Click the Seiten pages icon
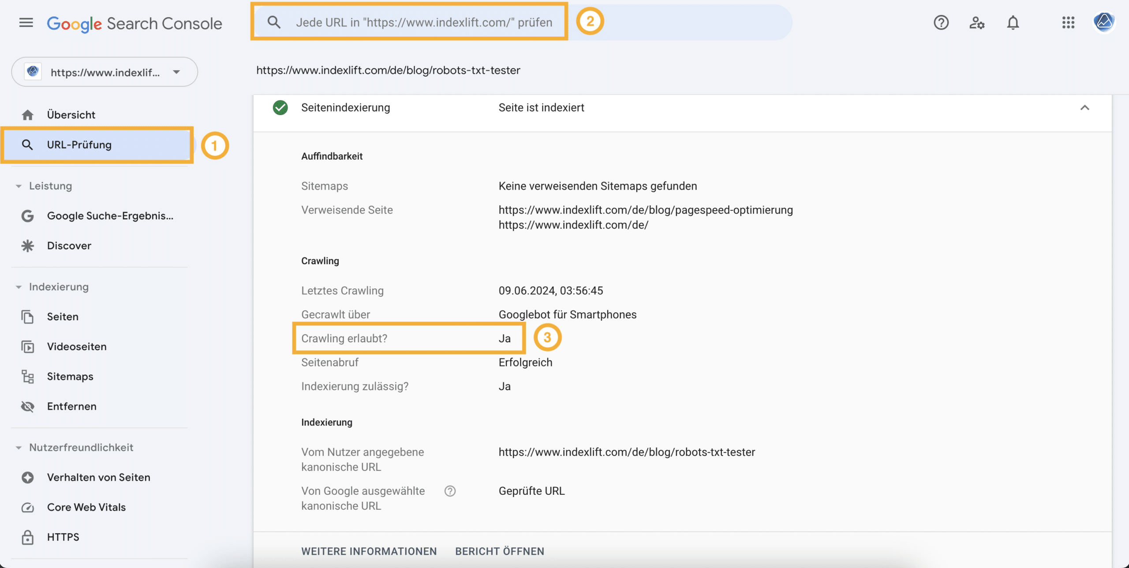This screenshot has height=568, width=1129. click(x=27, y=317)
